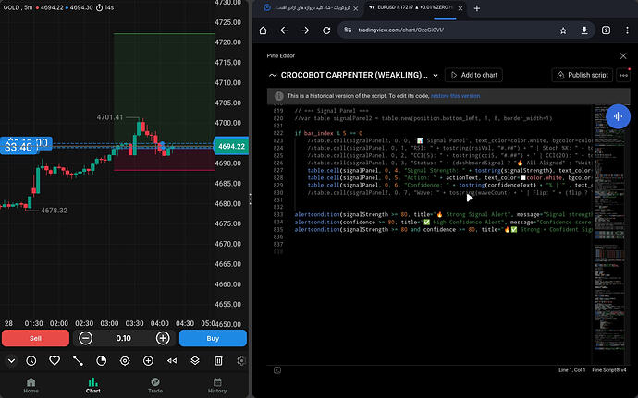Open the timeframe clock icon
The height and width of the screenshot is (398, 638).
pos(31,360)
